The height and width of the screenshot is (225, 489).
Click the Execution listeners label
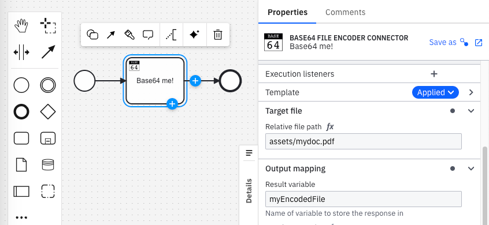click(x=299, y=74)
